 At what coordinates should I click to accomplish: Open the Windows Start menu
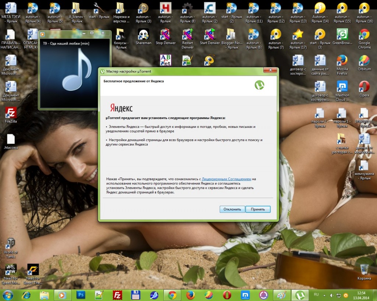(7, 295)
